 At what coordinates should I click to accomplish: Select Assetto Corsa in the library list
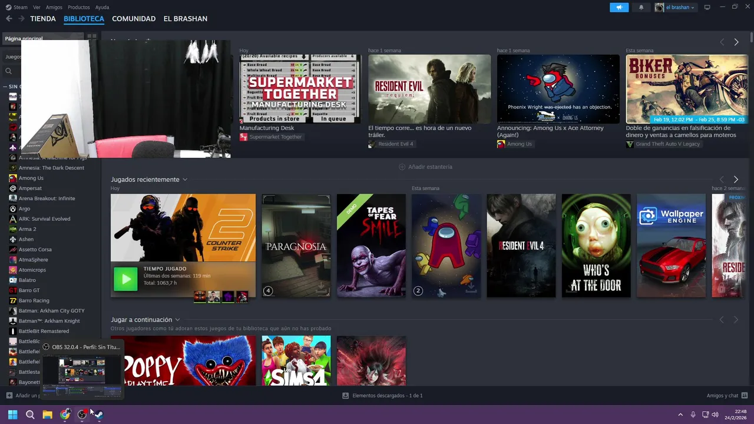tap(35, 250)
